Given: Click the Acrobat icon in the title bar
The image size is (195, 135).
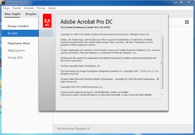Looking at the screenshot, I should 3,3.
